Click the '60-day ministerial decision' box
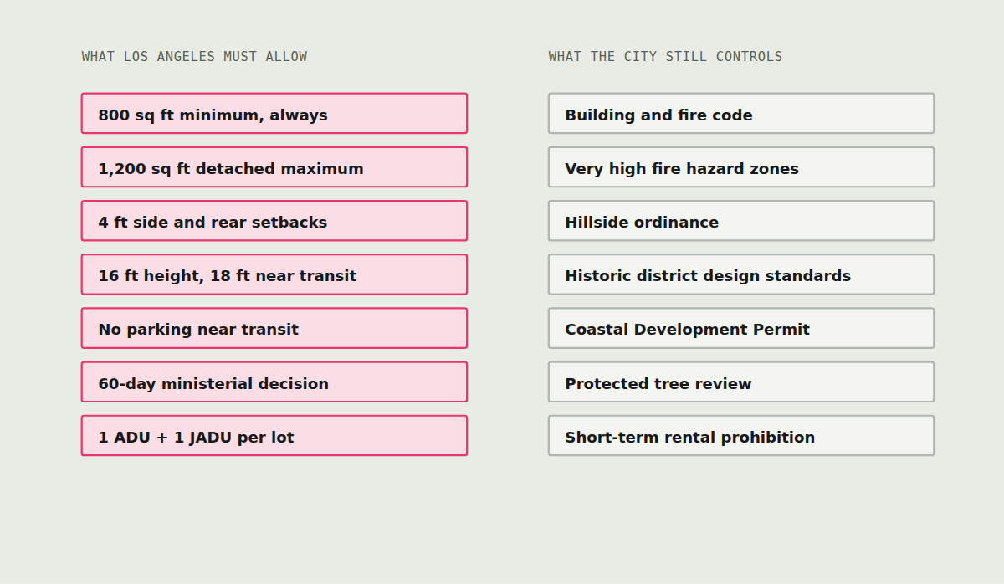This screenshot has width=1004, height=584. pos(274,382)
